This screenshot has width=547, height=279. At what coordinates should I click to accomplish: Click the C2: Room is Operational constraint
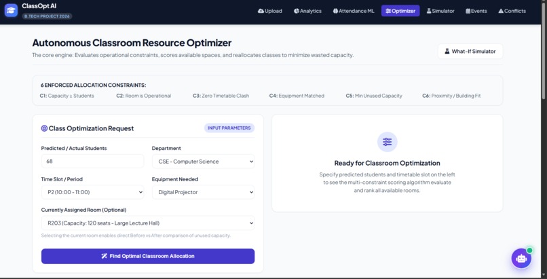coord(144,96)
